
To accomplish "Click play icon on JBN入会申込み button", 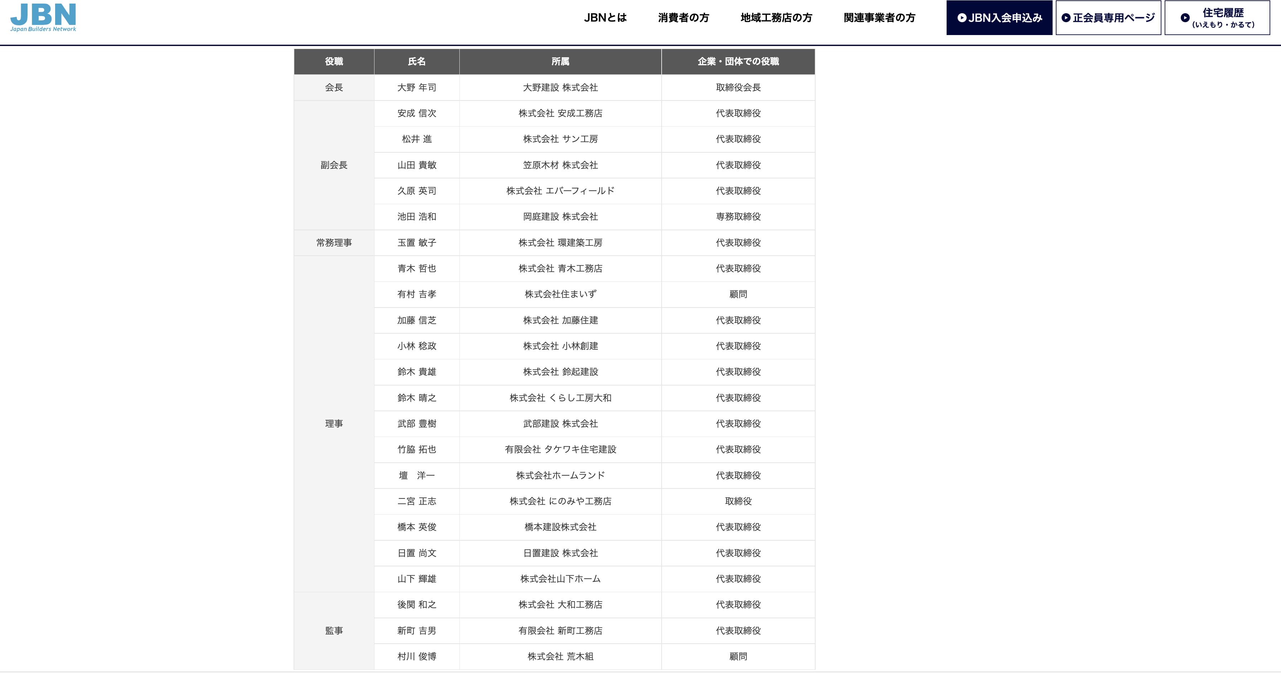I will (x=962, y=18).
